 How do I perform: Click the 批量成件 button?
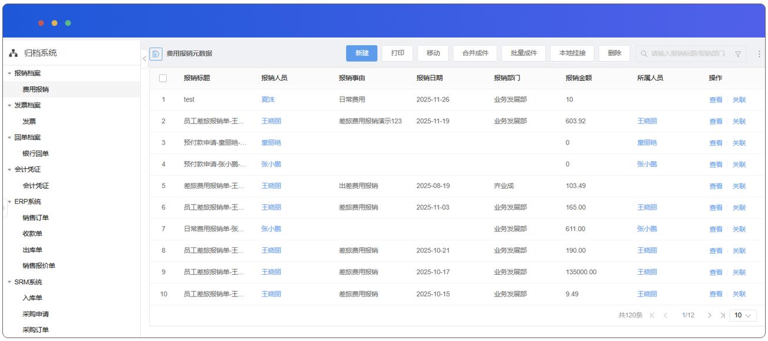click(x=524, y=53)
